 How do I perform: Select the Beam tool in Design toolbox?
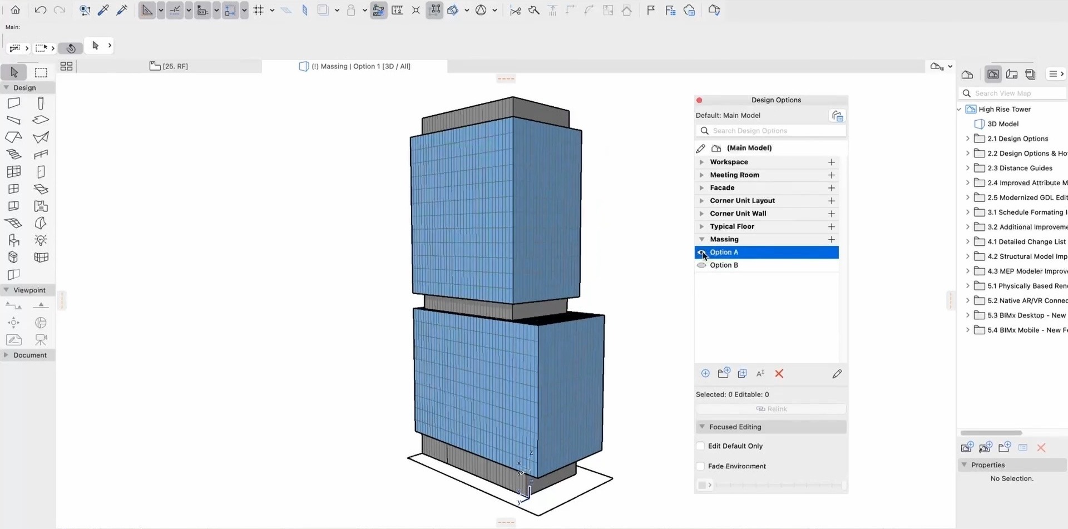14,120
